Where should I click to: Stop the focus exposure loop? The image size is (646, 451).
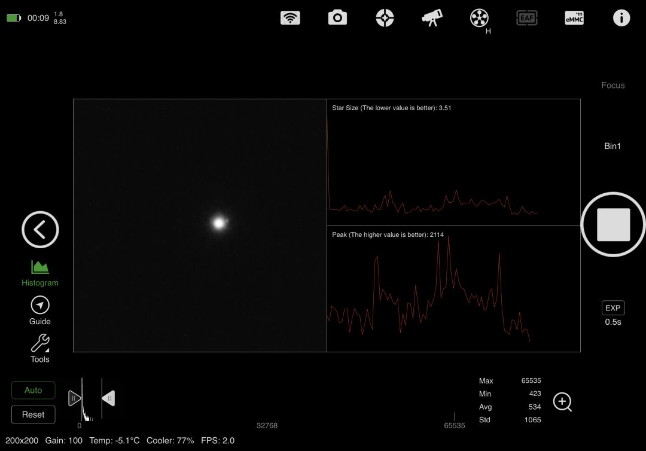(613, 224)
